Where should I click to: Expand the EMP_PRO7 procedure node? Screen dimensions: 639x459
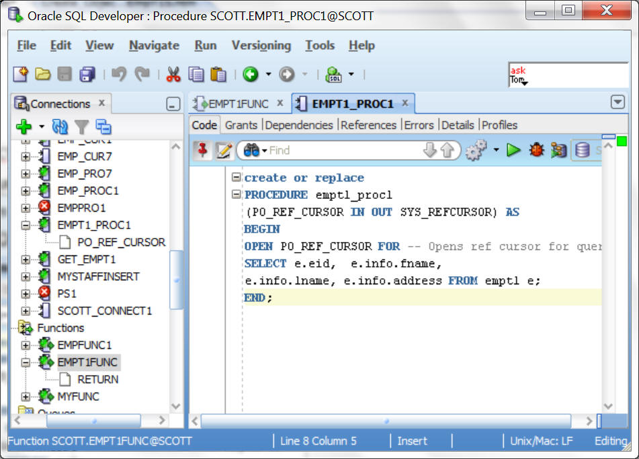26,173
